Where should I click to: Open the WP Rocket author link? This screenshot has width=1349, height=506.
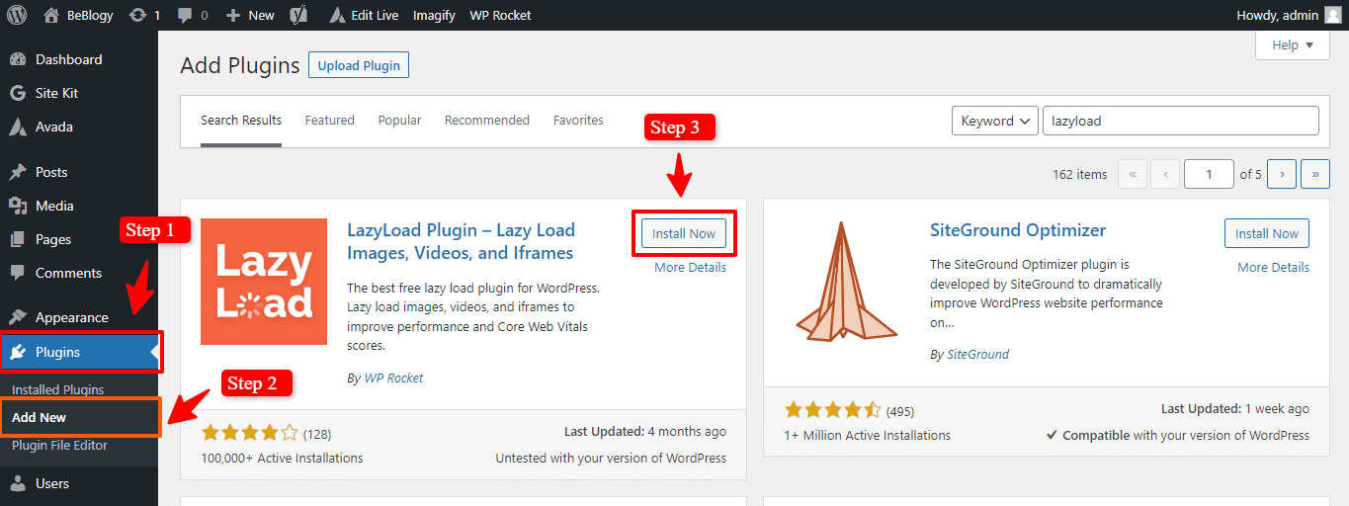(x=393, y=378)
